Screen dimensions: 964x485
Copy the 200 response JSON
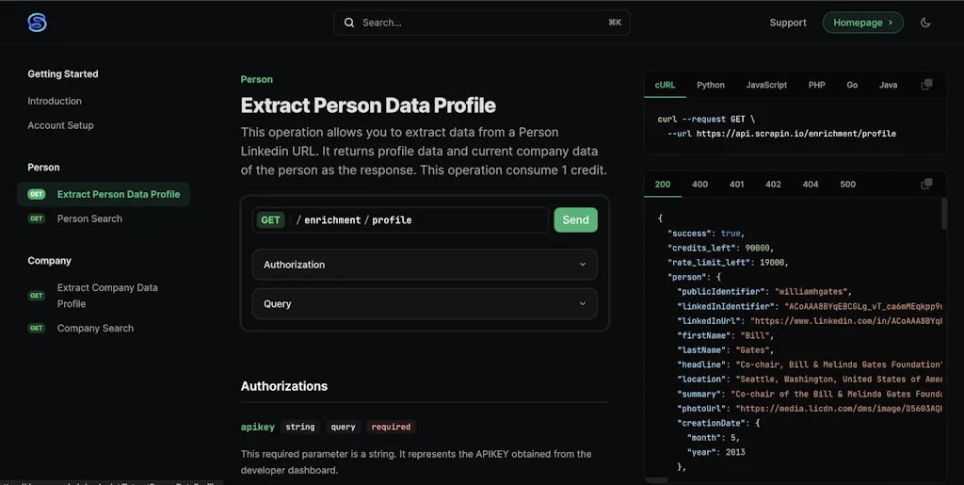coord(926,184)
